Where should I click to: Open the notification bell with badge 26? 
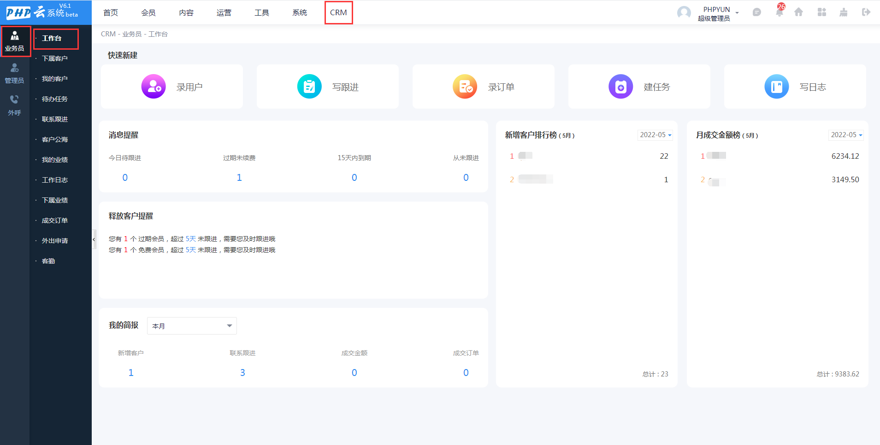pos(780,12)
